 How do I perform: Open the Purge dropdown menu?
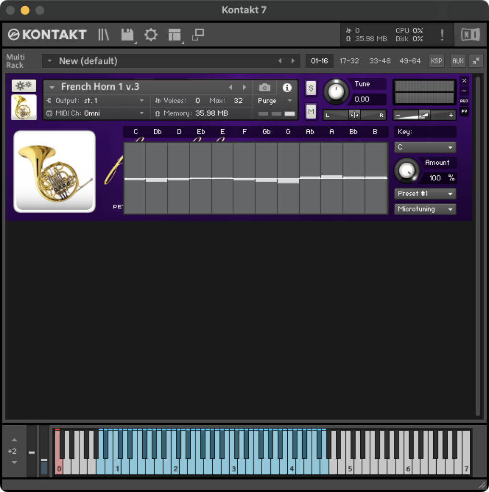pos(275,101)
